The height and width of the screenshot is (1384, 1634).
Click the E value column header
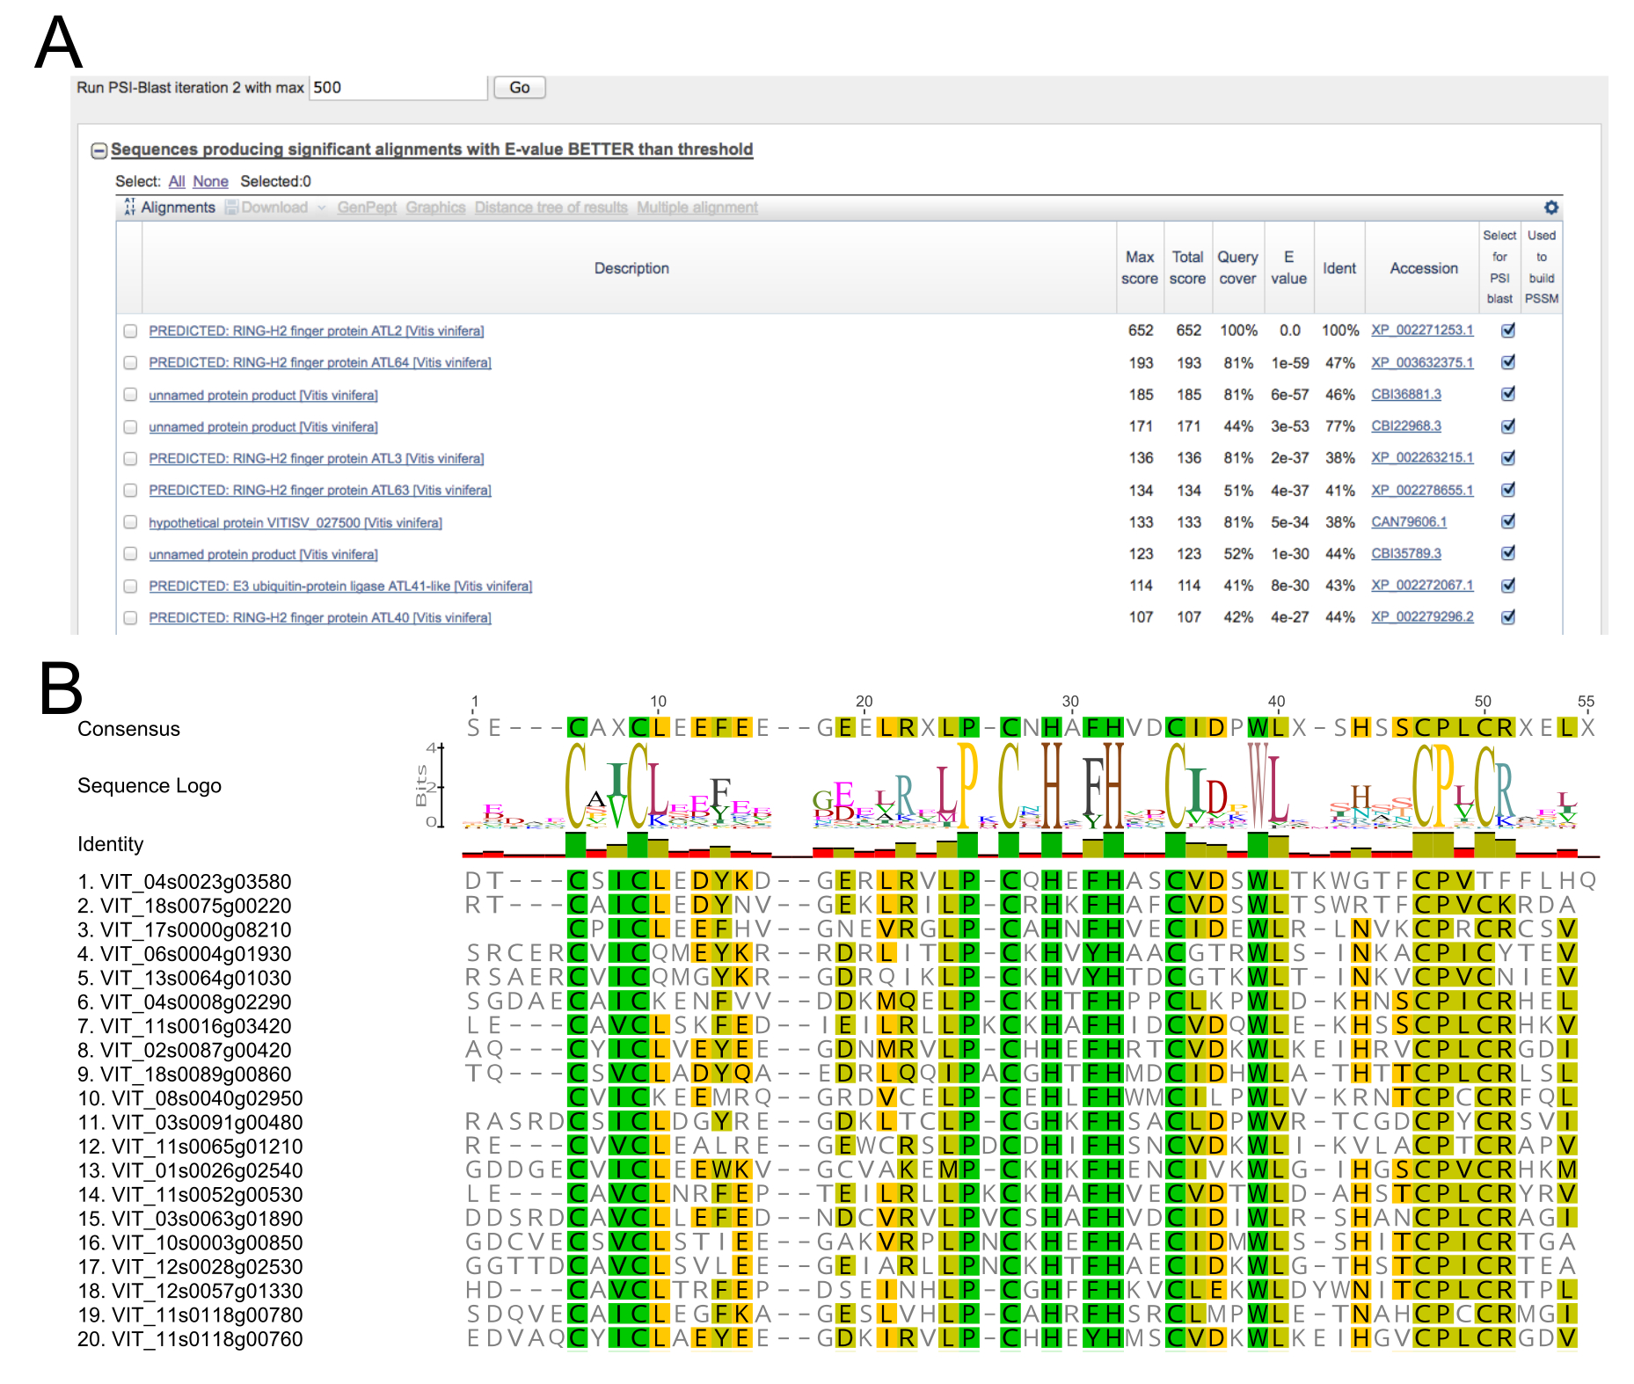pyautogui.click(x=1288, y=268)
